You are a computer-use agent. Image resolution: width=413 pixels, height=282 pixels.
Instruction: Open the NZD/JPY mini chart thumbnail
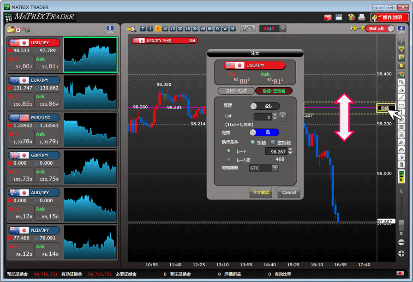tap(90, 242)
